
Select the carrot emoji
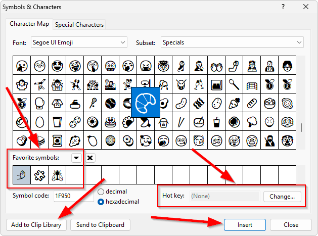[234, 103]
